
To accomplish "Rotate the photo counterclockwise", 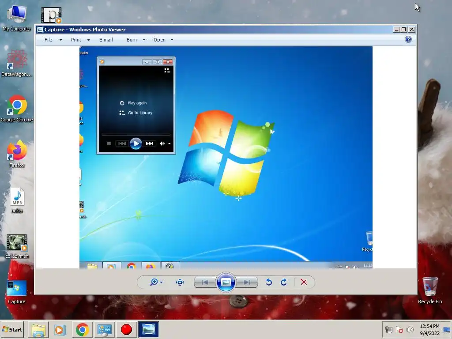I will 269,282.
